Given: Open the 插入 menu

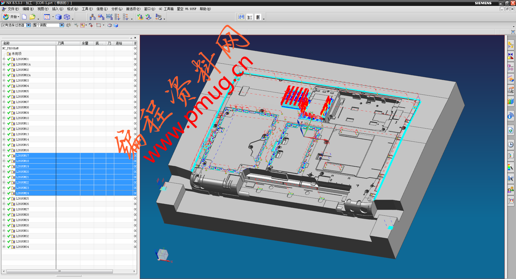Looking at the screenshot, I should (58, 9).
